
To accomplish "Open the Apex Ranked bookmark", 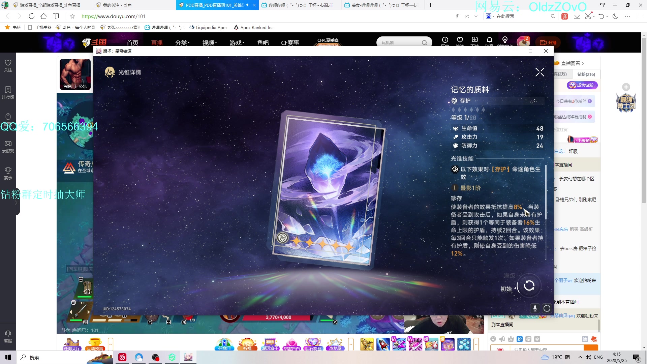I will click(x=253, y=27).
